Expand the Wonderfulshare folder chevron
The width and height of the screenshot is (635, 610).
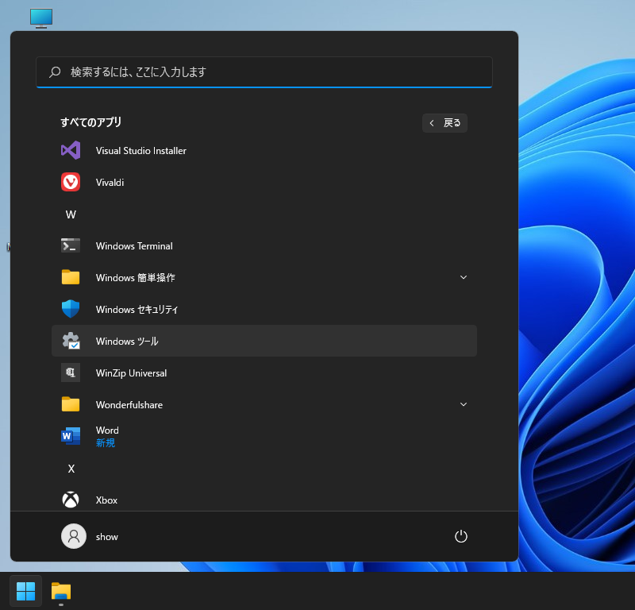[x=464, y=404]
